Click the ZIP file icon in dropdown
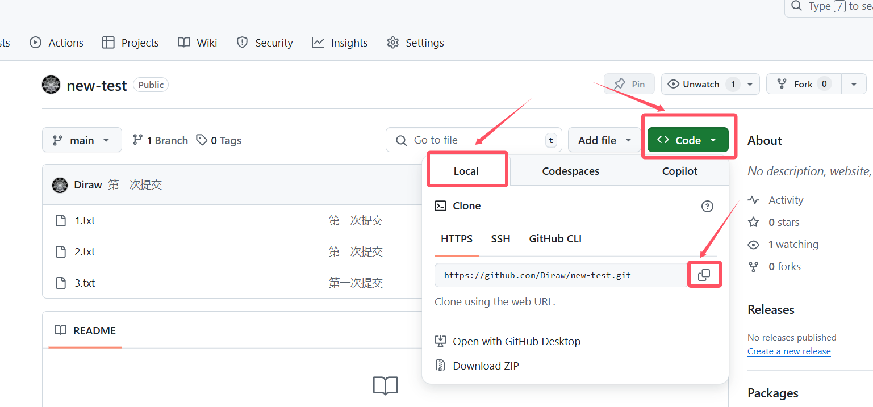 440,366
